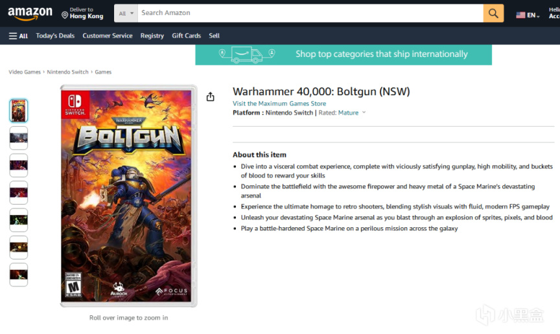Go to Gift Cards

click(x=186, y=36)
